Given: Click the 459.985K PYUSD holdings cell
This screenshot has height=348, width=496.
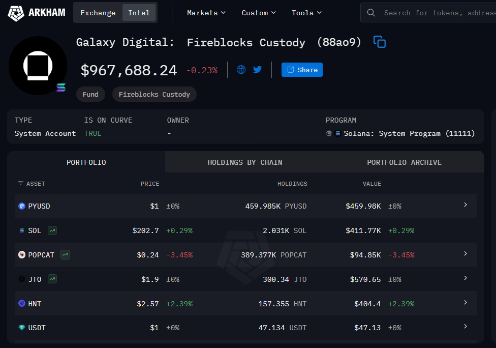Looking at the screenshot, I should (x=276, y=206).
